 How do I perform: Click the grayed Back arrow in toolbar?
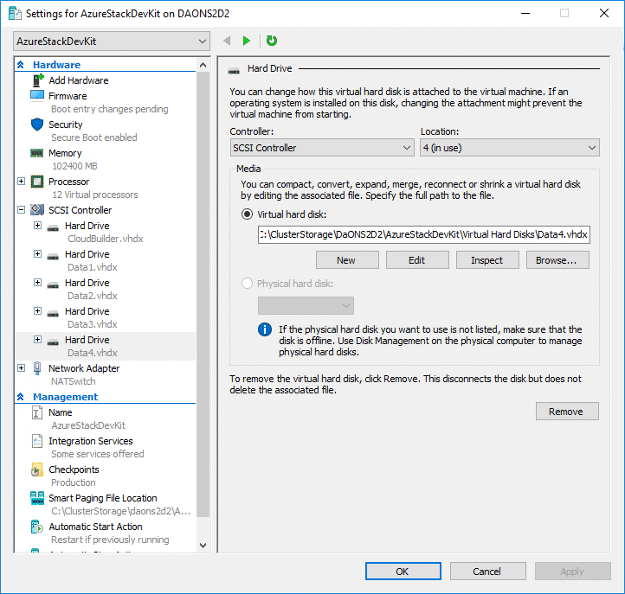coord(227,41)
